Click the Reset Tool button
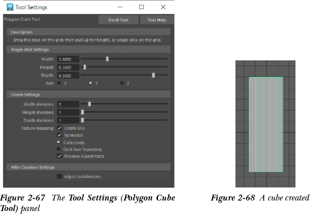320x217 pixels. click(x=119, y=20)
